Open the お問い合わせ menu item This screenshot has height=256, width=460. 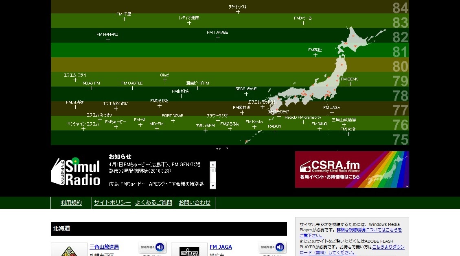point(195,203)
